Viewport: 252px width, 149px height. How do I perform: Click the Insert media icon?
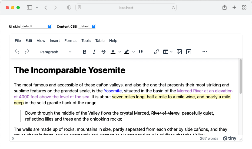tap(189, 52)
